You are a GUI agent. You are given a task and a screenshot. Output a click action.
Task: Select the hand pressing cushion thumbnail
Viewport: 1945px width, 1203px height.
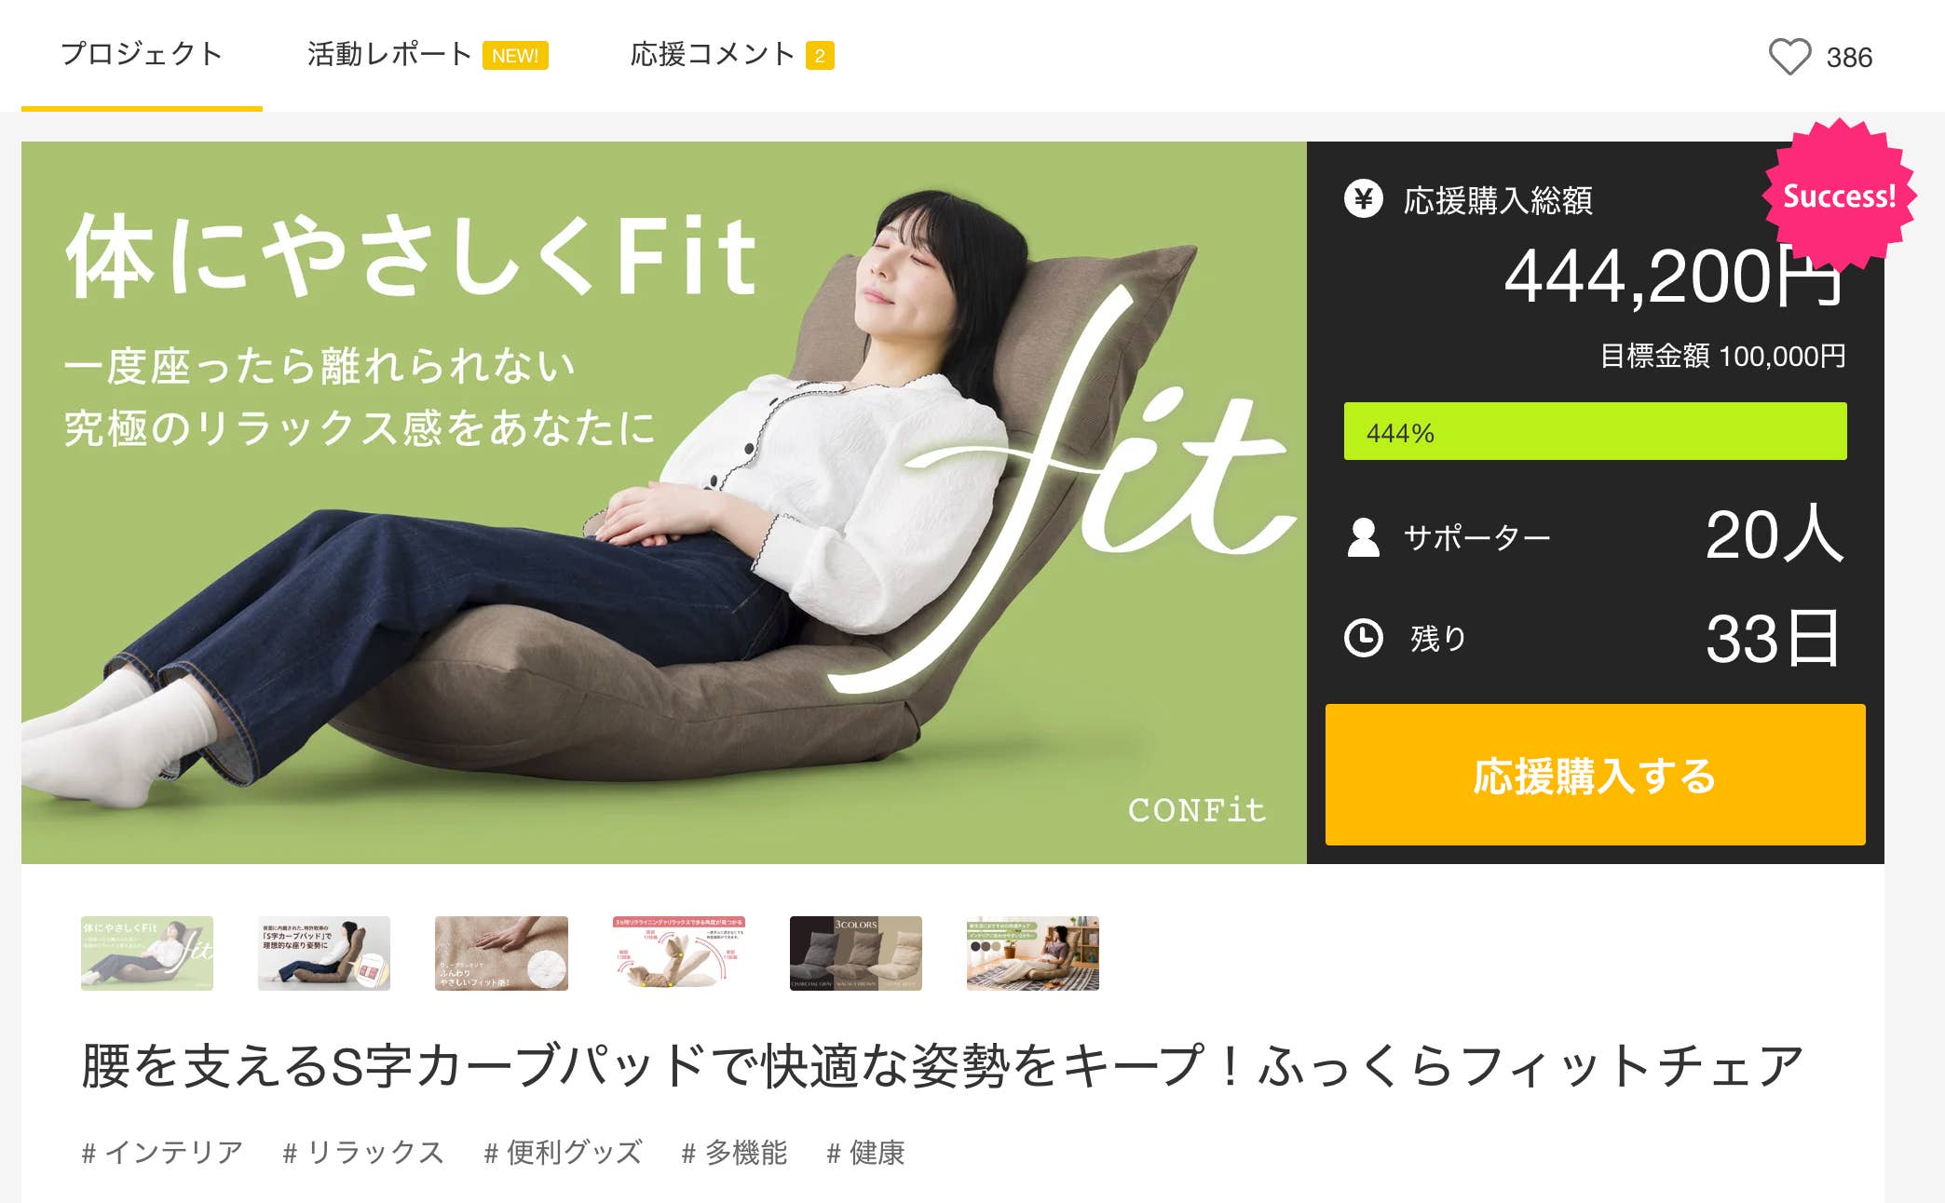501,953
